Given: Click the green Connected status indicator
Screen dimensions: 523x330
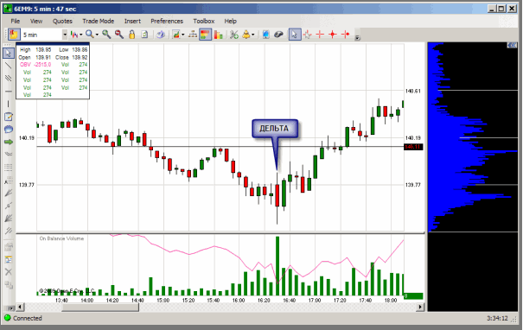Looking at the screenshot, I should tap(7, 318).
